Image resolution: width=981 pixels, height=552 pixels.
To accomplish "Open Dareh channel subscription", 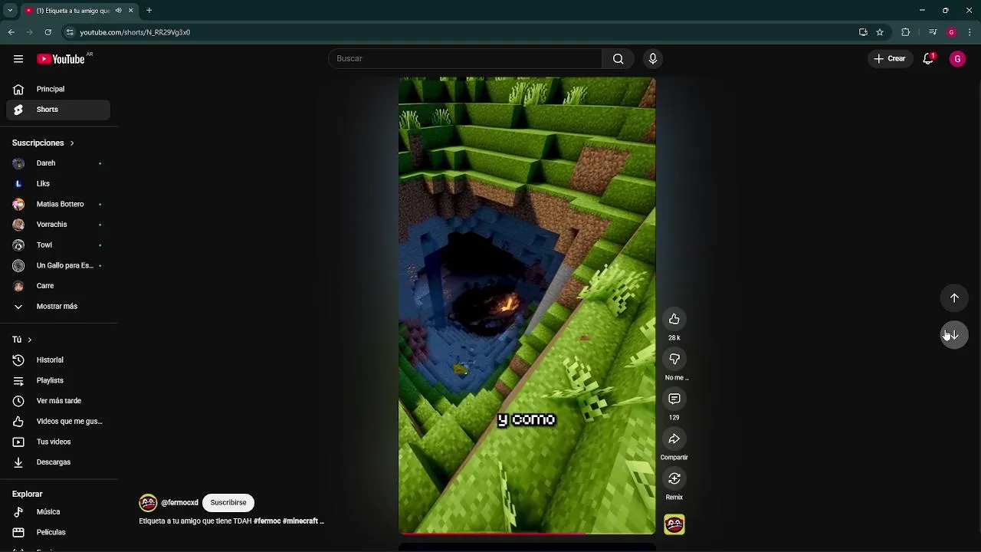I will tap(58, 163).
